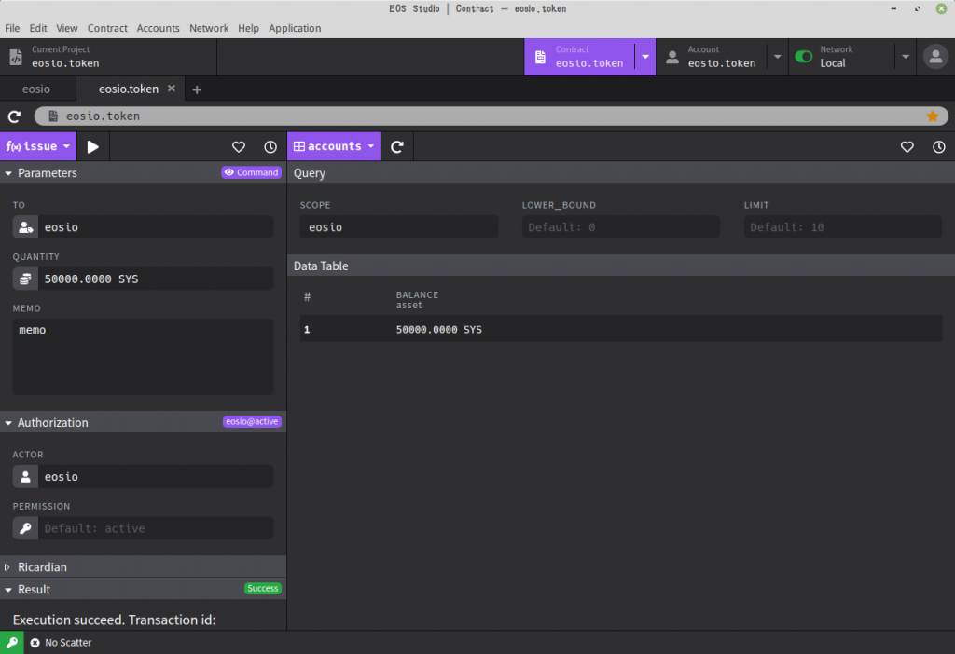The width and height of the screenshot is (955, 654).
Task: Click the Current Project code file icon
Action: [16, 57]
